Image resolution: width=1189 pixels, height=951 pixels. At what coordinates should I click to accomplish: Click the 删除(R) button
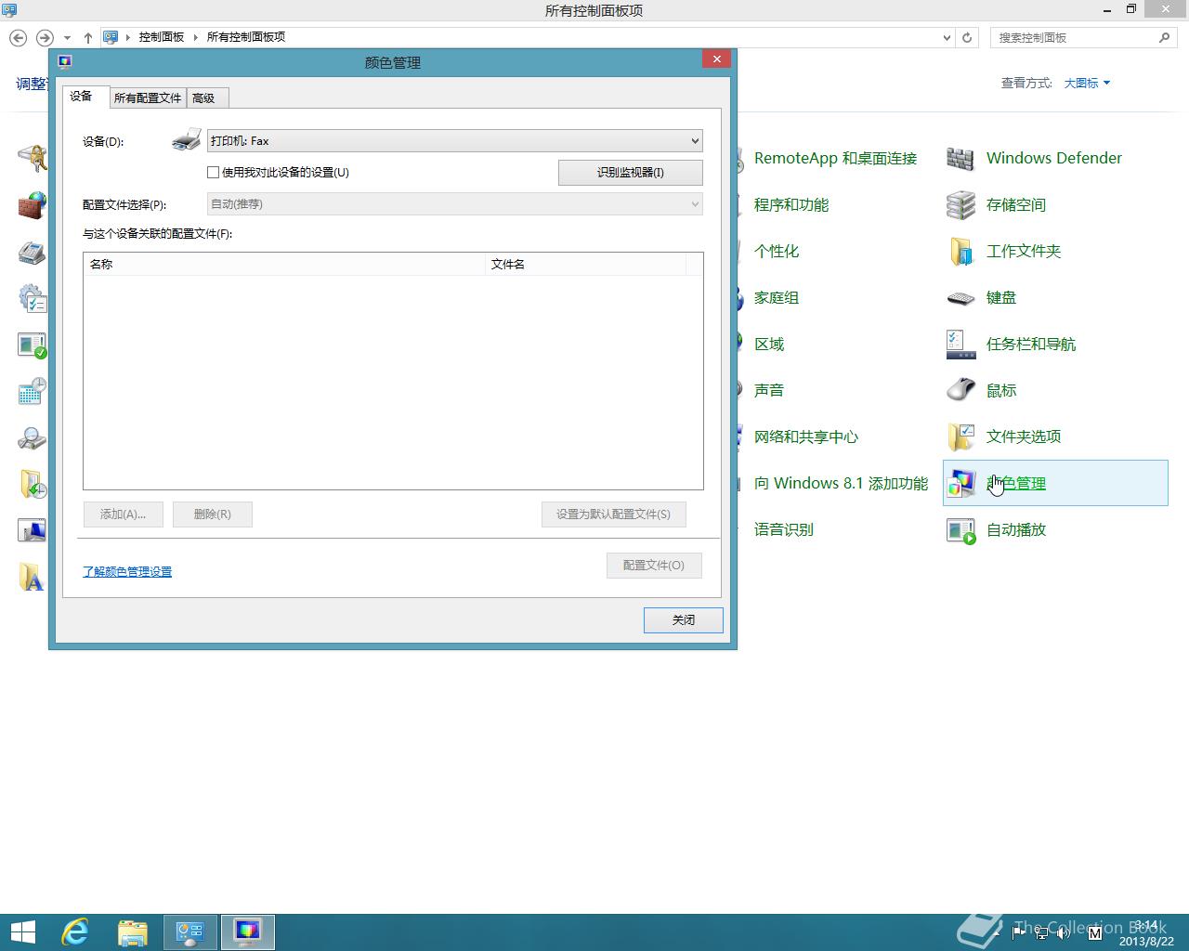(x=213, y=515)
